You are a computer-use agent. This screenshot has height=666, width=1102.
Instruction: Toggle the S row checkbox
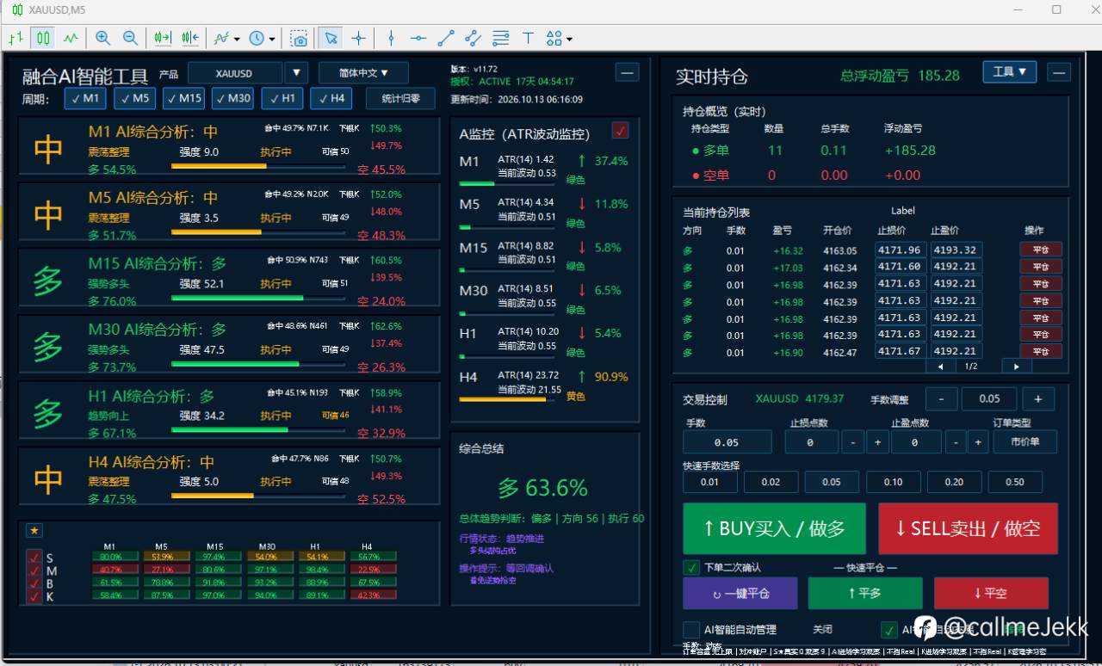(34, 558)
